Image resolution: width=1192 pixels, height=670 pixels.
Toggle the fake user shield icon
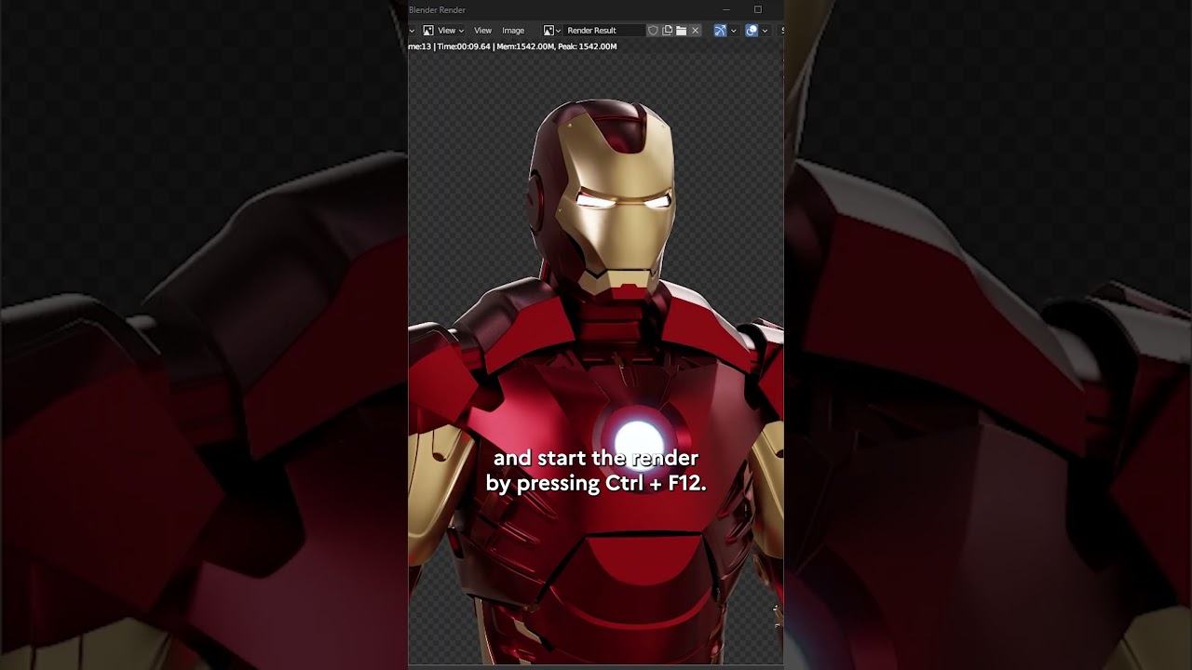click(653, 31)
